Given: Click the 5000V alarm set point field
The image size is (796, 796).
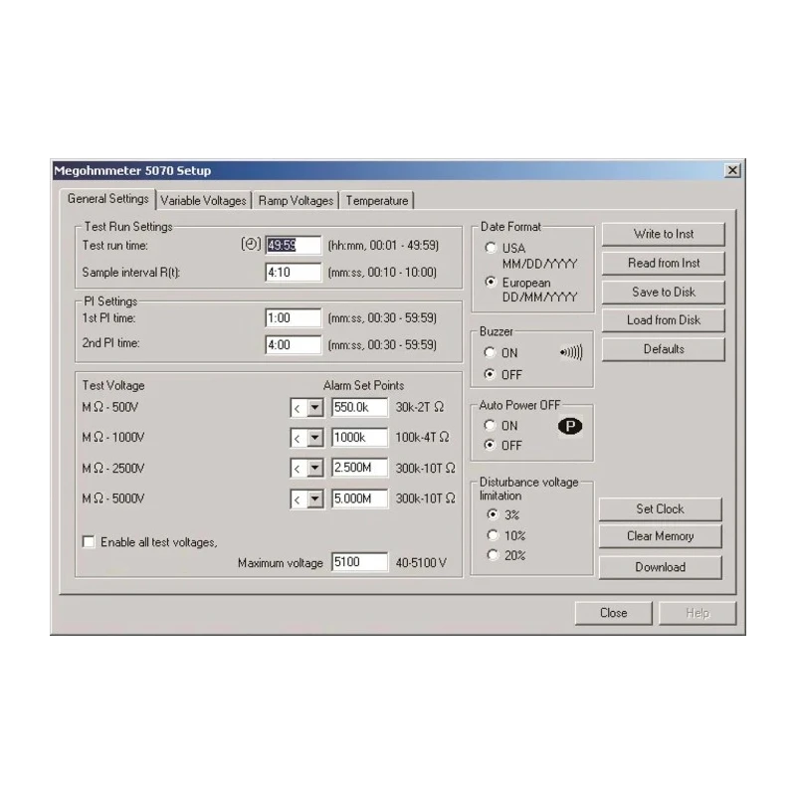Looking at the screenshot, I should (x=359, y=498).
